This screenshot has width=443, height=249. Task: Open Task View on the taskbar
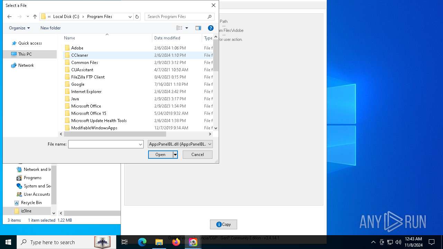tap(125, 242)
